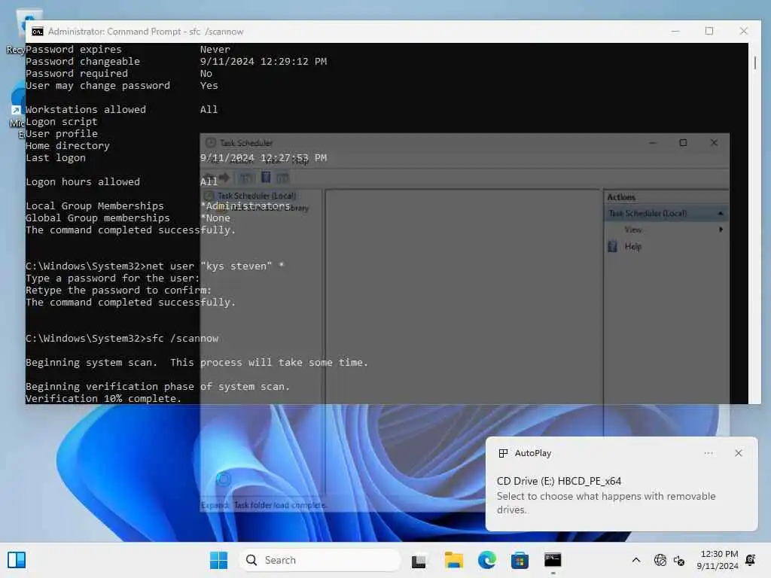Click 'User may change password' line

pyautogui.click(x=98, y=86)
